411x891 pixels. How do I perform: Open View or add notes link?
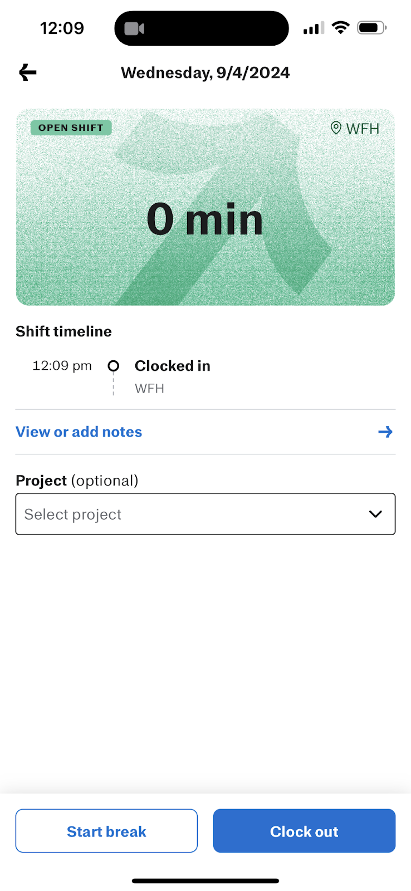coord(79,432)
